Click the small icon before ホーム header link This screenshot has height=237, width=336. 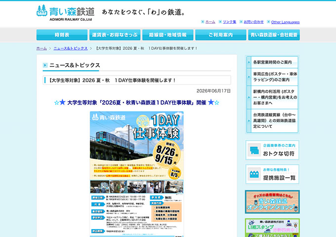pos(203,22)
